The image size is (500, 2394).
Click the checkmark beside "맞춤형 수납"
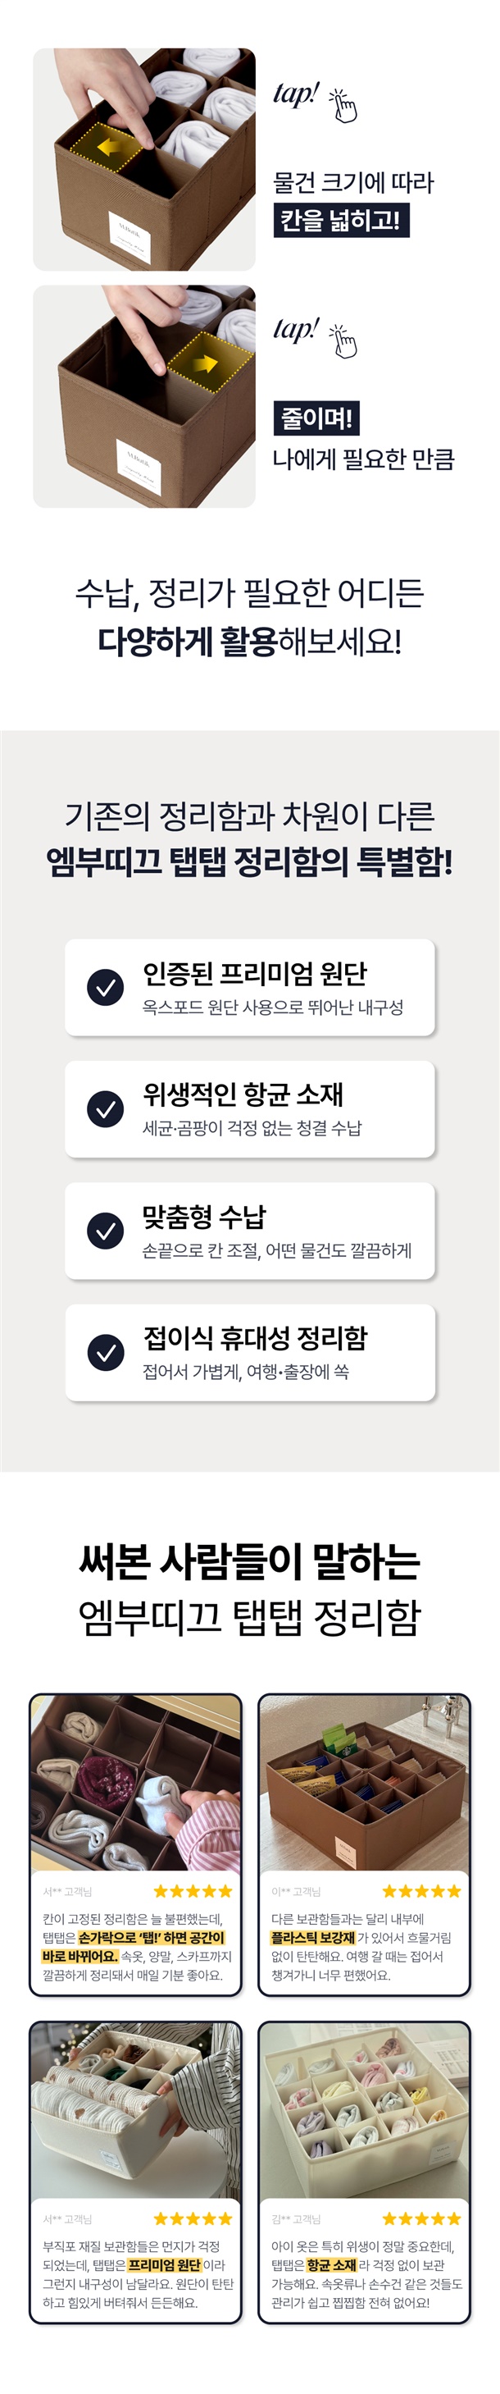(x=106, y=1231)
